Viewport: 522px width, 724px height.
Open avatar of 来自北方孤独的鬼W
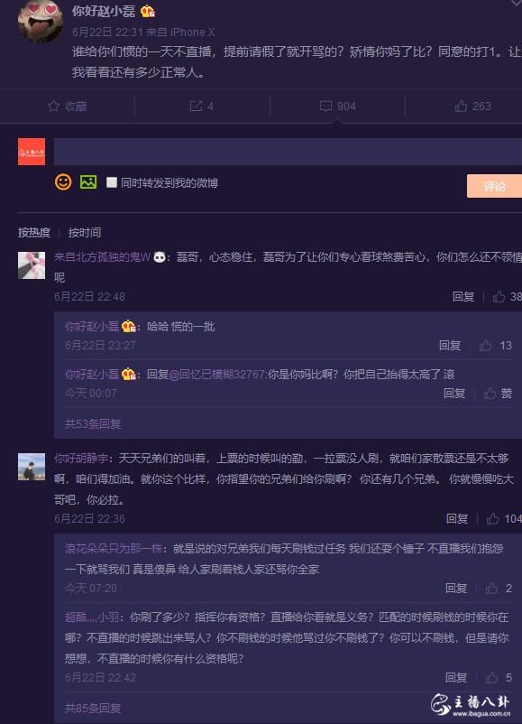pos(32,265)
